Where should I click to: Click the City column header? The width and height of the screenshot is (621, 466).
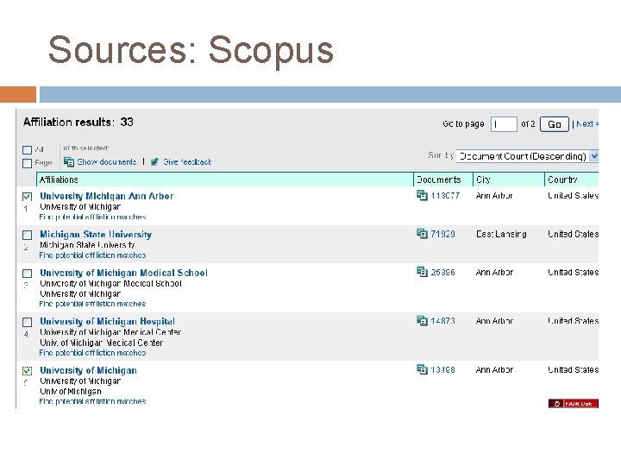click(509, 179)
